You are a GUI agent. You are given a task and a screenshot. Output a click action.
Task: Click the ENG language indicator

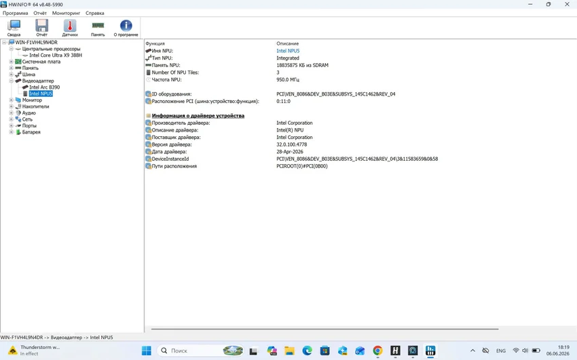(501, 351)
